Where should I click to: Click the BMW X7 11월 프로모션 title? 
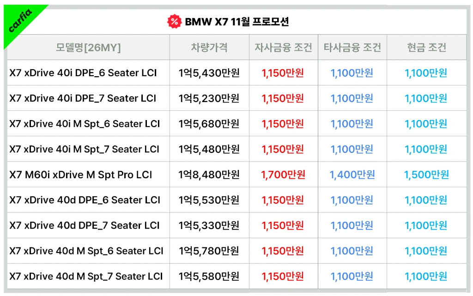coord(237,21)
